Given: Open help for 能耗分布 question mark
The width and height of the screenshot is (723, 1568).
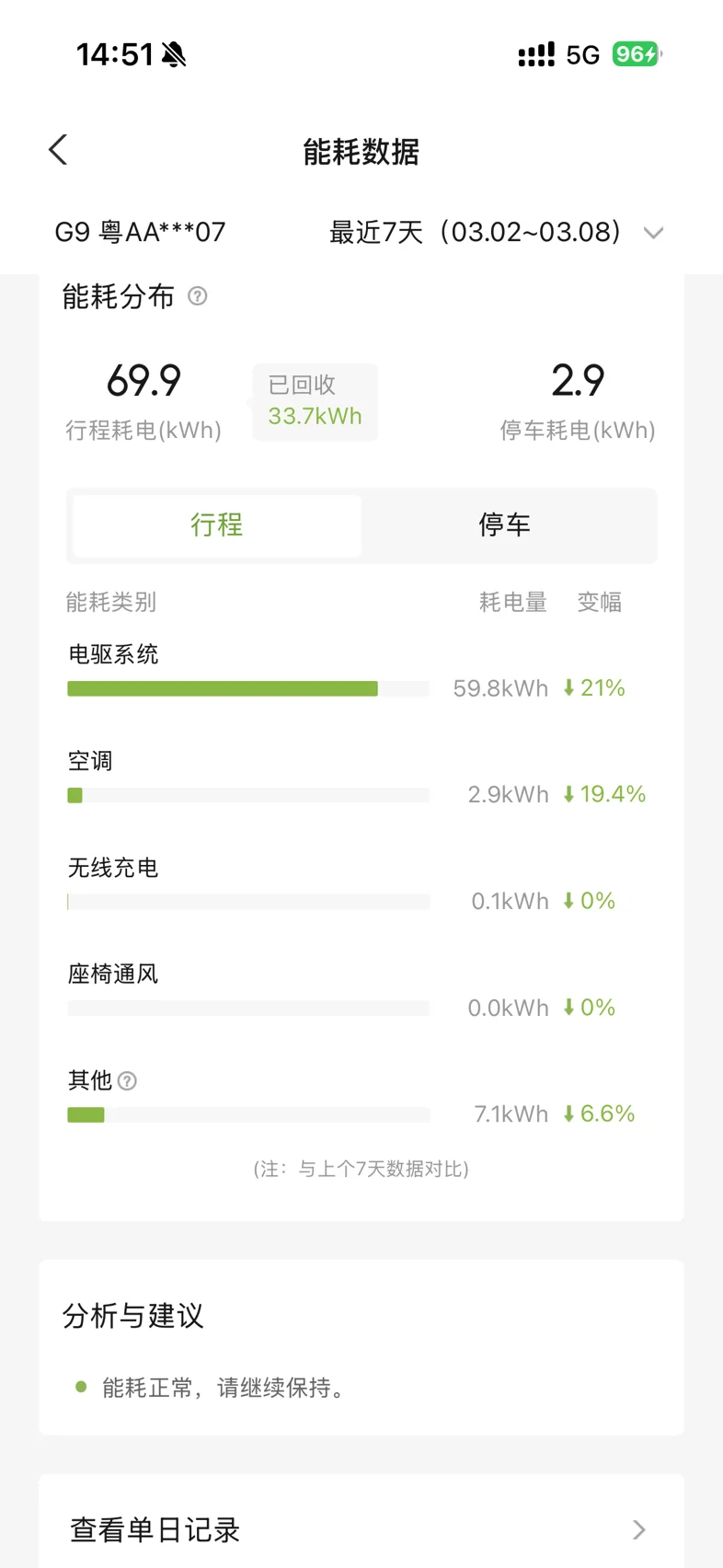Looking at the screenshot, I should (x=198, y=296).
